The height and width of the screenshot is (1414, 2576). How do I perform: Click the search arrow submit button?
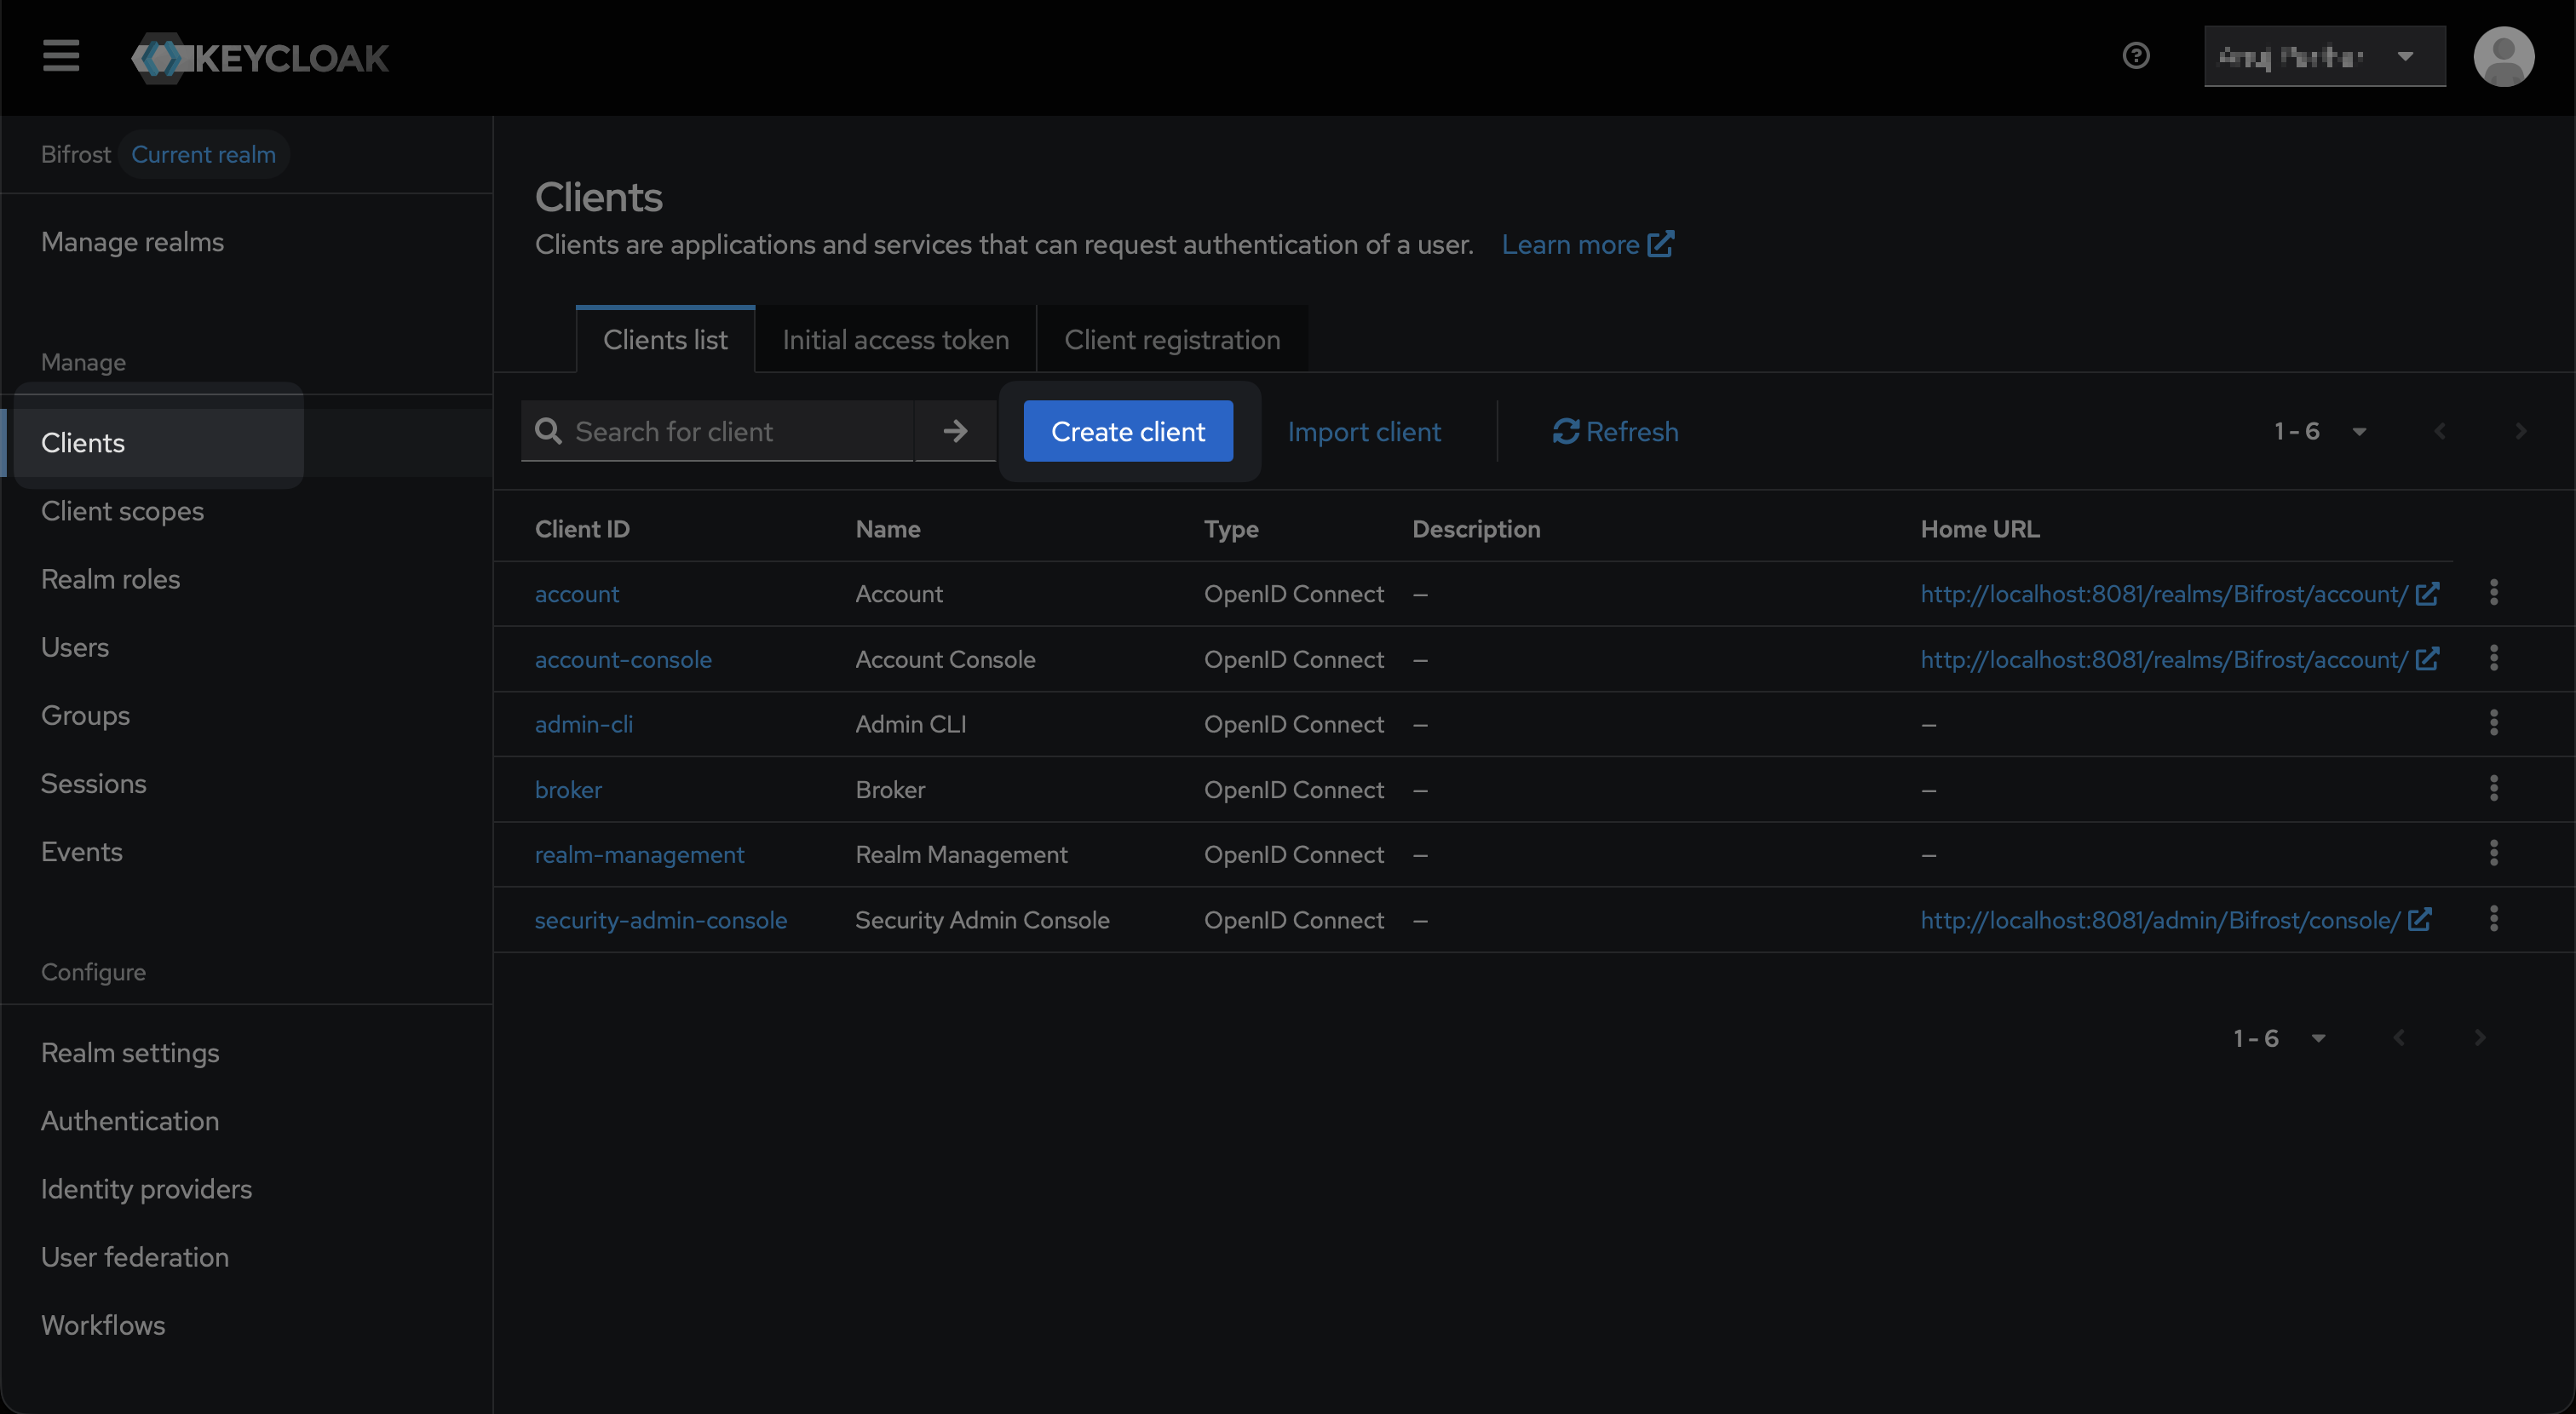click(955, 431)
